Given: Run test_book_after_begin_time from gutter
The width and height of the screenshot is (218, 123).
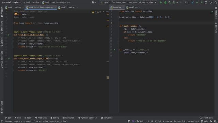Looking at the screenshot, I should (x=9, y=58).
